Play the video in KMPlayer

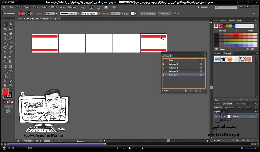(130, 148)
